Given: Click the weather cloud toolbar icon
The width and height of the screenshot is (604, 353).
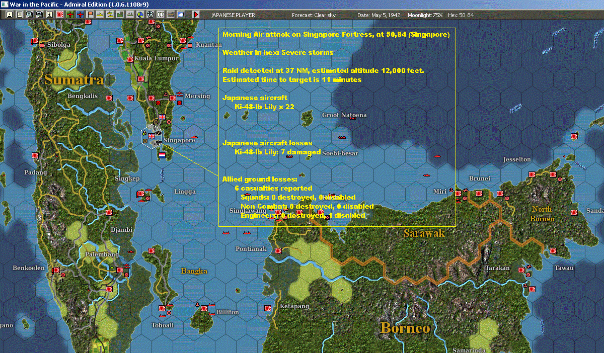Looking at the screenshot, I should point(180,15).
